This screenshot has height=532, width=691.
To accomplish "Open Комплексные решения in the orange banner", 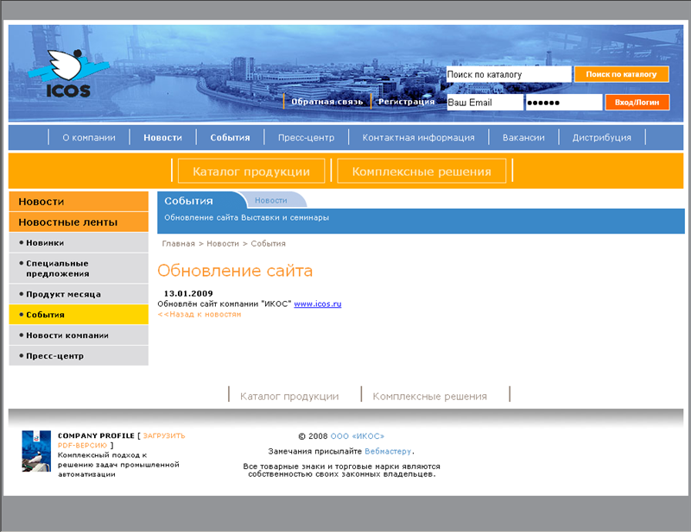I will pos(422,172).
